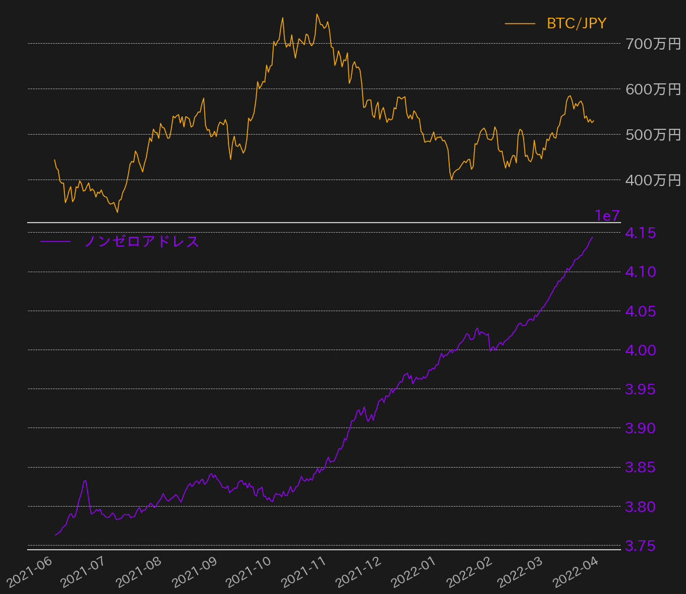Click the 4.00 tick on purple axis

641,350
